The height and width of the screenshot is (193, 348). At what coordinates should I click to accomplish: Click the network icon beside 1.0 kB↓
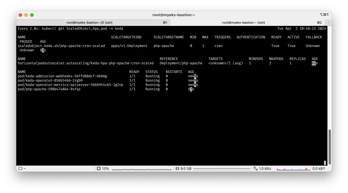click(255, 168)
